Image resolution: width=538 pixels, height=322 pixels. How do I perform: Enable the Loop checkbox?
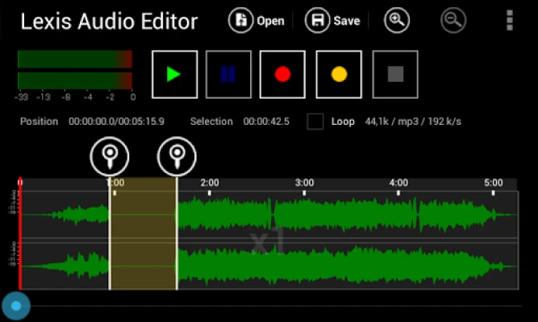click(x=315, y=122)
